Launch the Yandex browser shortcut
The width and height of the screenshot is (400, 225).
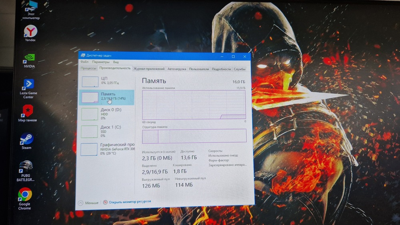click(x=30, y=33)
